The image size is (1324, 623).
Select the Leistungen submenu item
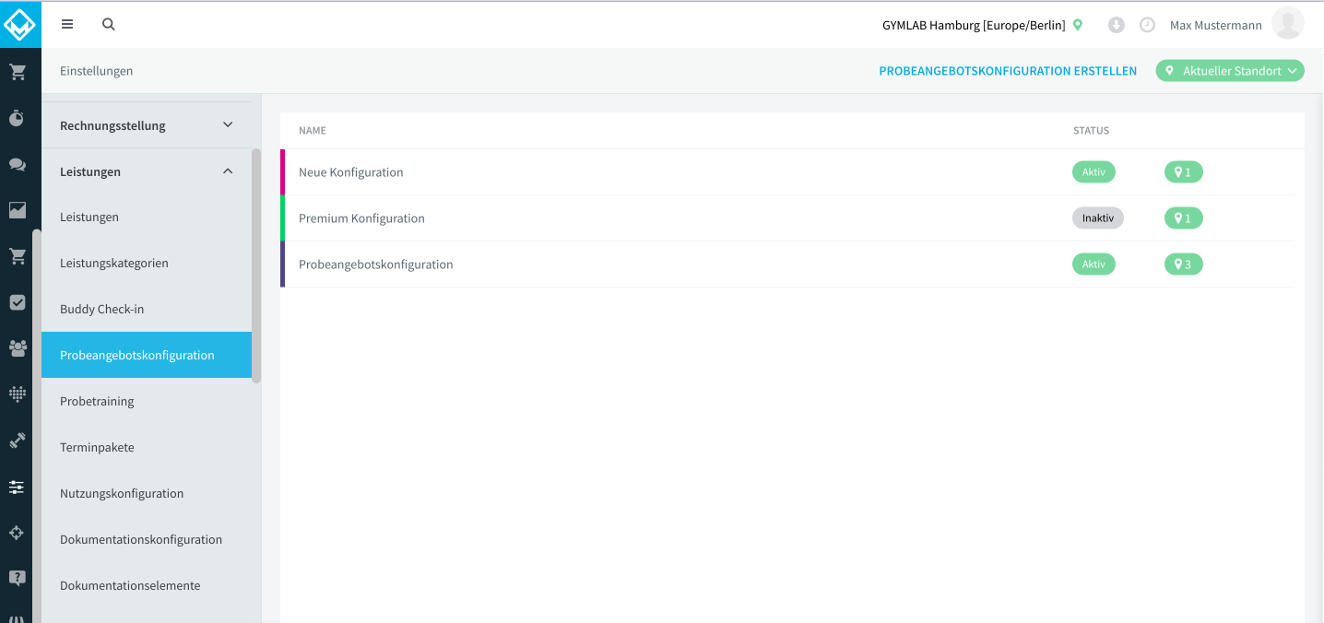pyautogui.click(x=147, y=217)
